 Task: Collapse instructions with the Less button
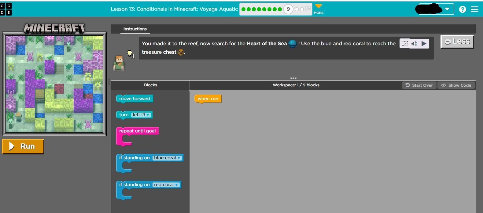(x=457, y=42)
